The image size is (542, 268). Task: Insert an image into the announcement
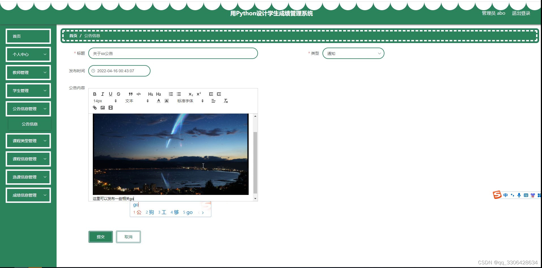pyautogui.click(x=103, y=108)
